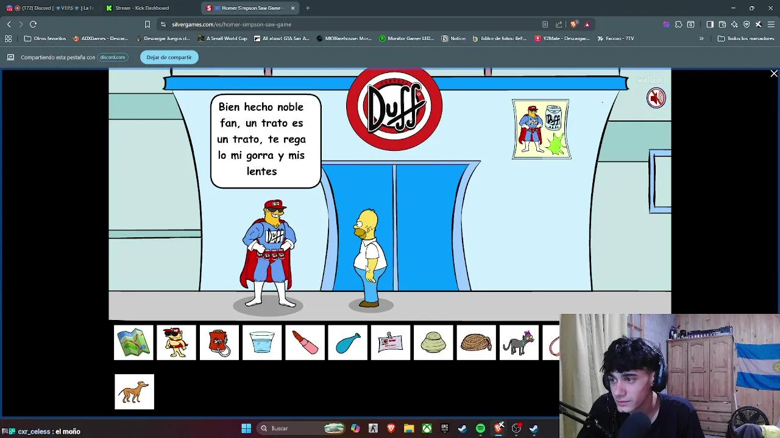Open Y2Mate bookmark
Viewport: 780px width, 438px height.
[562, 38]
